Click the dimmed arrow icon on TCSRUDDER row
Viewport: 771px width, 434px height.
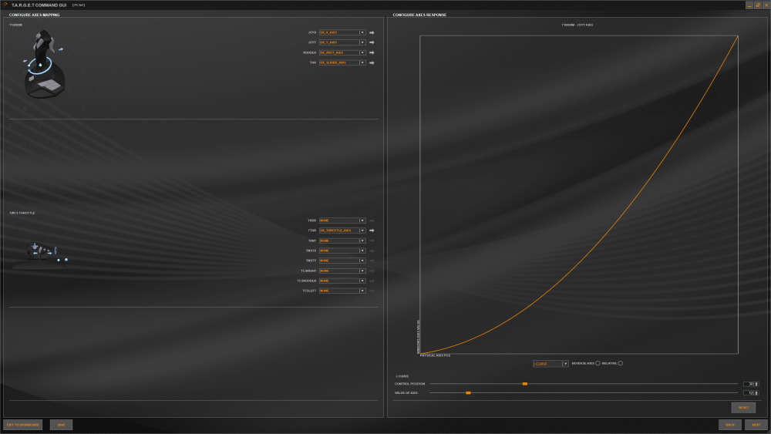372,281
